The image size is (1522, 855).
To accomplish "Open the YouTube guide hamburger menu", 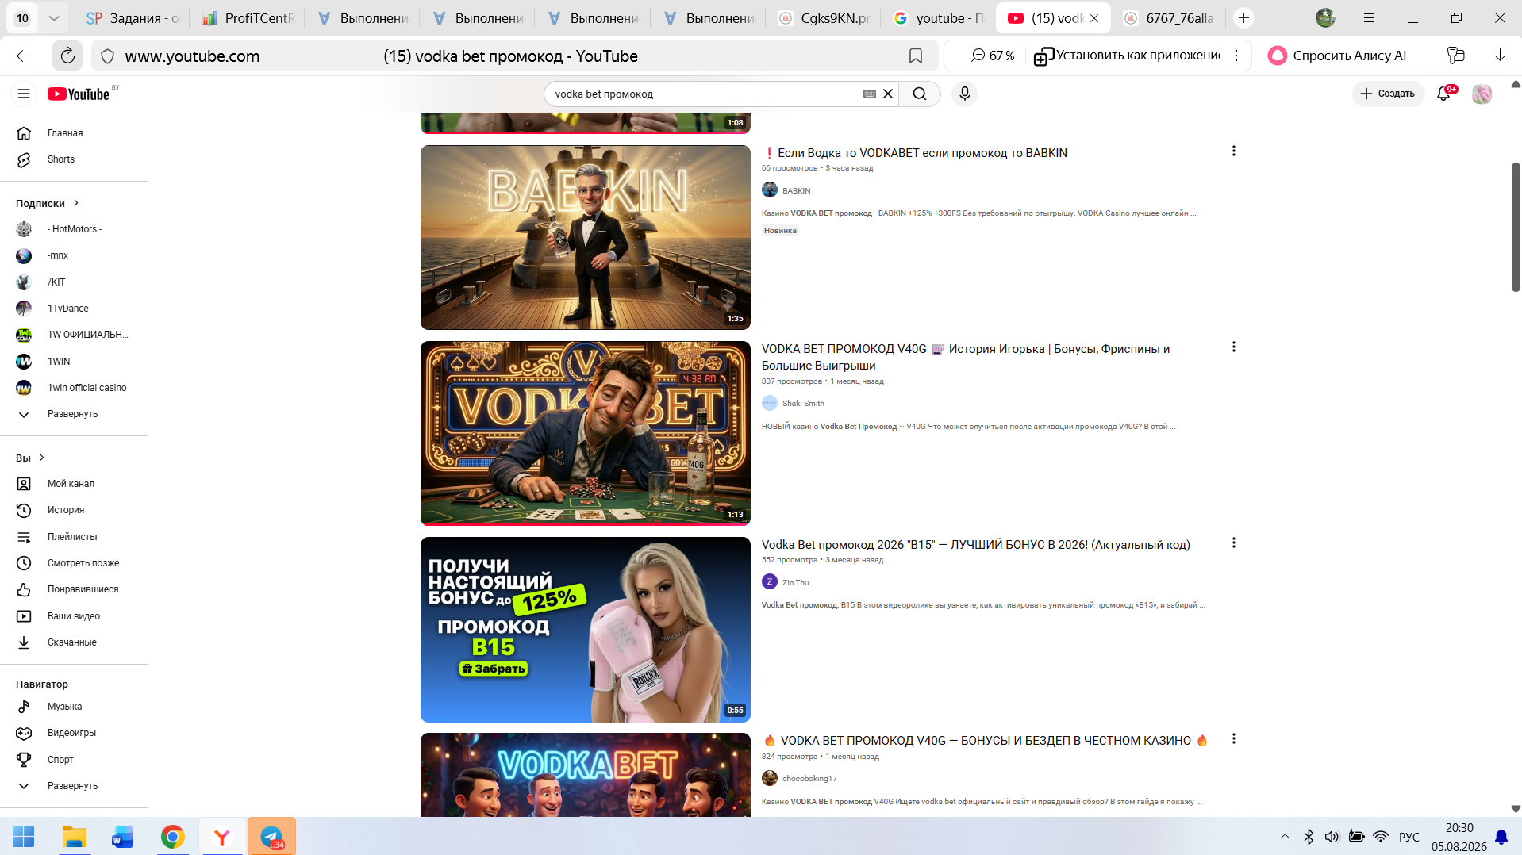I will point(24,94).
